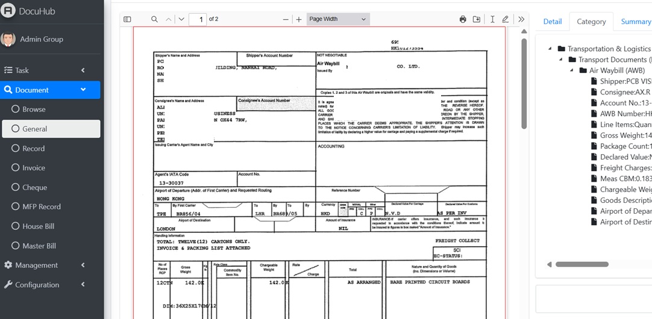The image size is (652, 319).
Task: Open the Page Width zoom dropdown
Action: pos(337,19)
